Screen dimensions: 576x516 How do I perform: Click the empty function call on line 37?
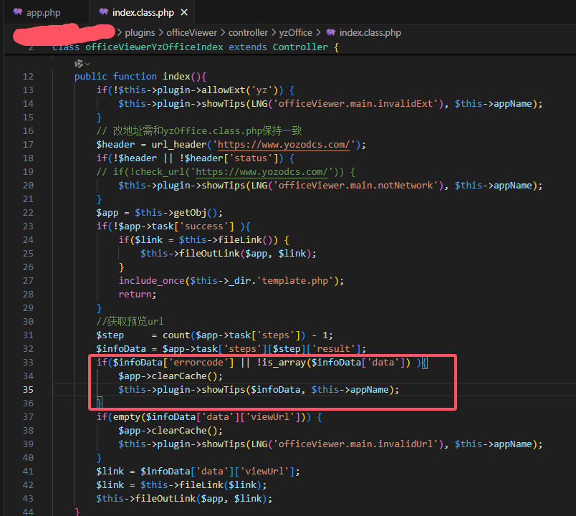(x=127, y=417)
